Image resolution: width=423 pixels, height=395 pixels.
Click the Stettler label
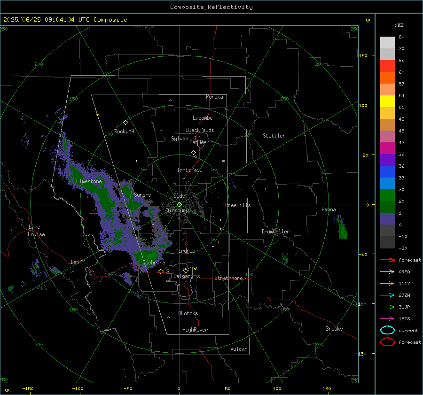[x=274, y=136]
